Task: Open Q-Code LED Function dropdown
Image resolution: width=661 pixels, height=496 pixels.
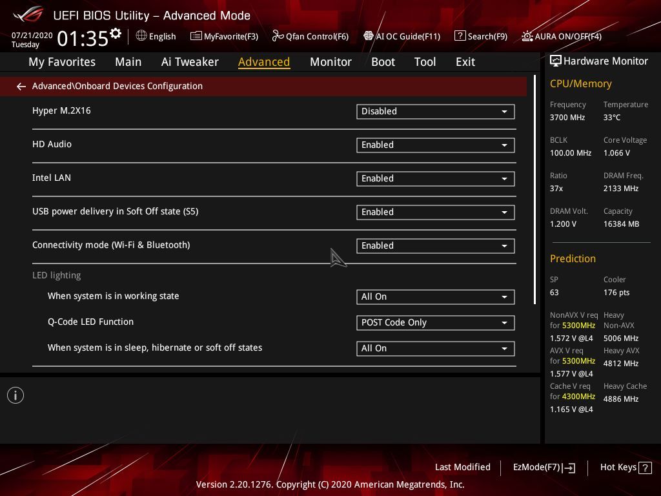Action: (x=436, y=323)
